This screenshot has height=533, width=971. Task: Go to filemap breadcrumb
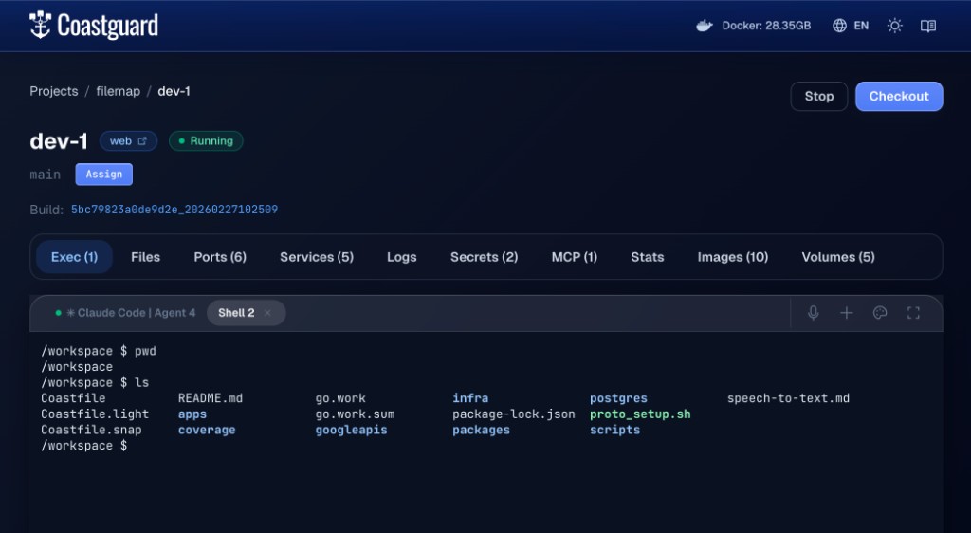point(118,91)
